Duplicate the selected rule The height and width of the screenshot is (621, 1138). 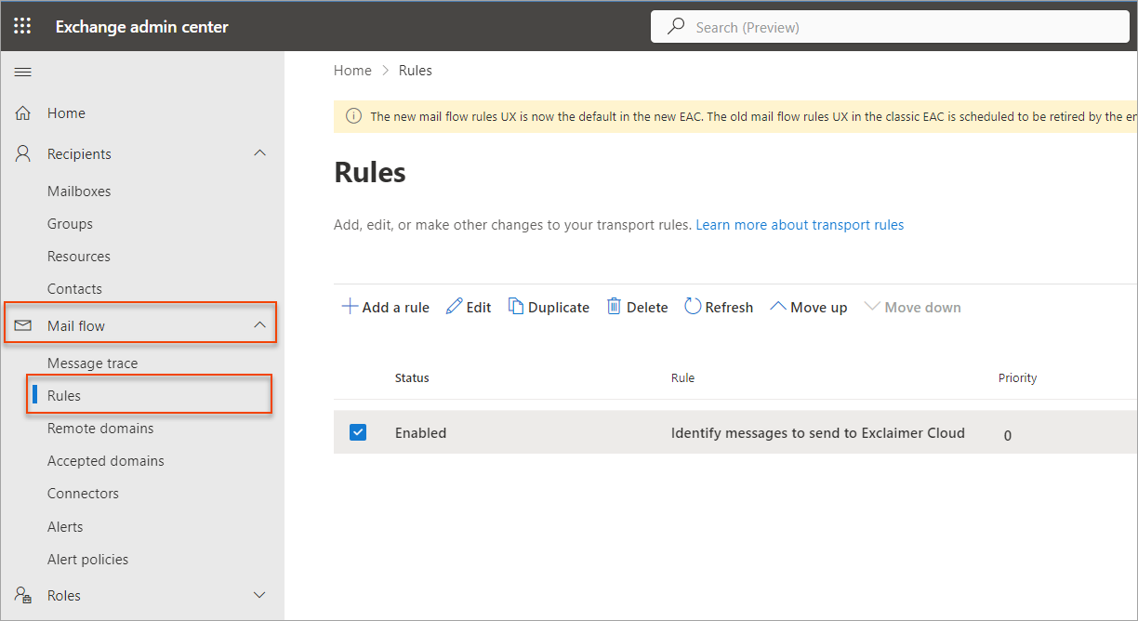pyautogui.click(x=549, y=308)
